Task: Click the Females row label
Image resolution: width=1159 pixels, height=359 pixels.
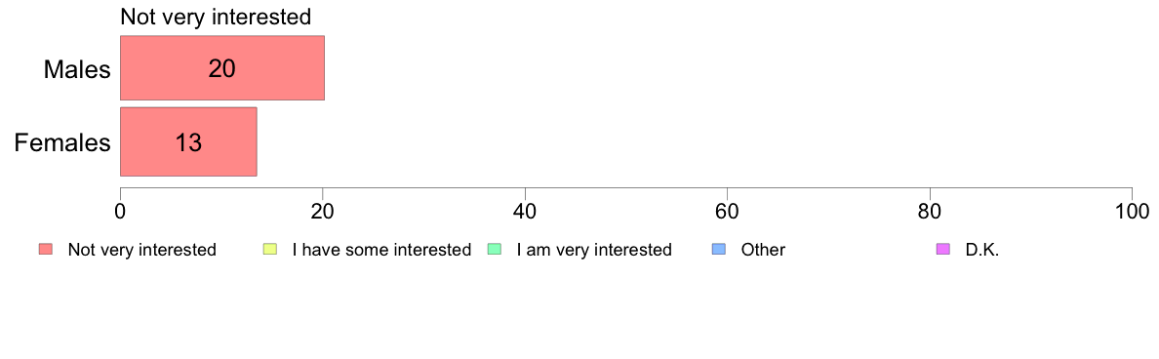Action: (62, 141)
